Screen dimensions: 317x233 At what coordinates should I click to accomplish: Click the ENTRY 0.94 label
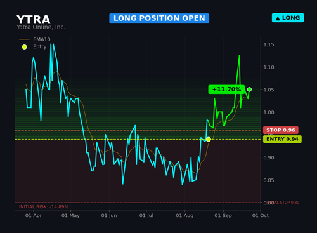coord(282,139)
